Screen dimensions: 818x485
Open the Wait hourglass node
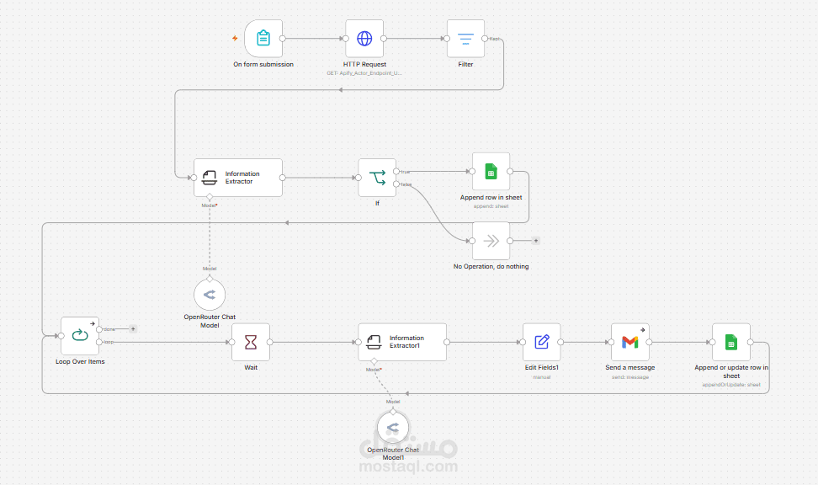click(x=251, y=342)
